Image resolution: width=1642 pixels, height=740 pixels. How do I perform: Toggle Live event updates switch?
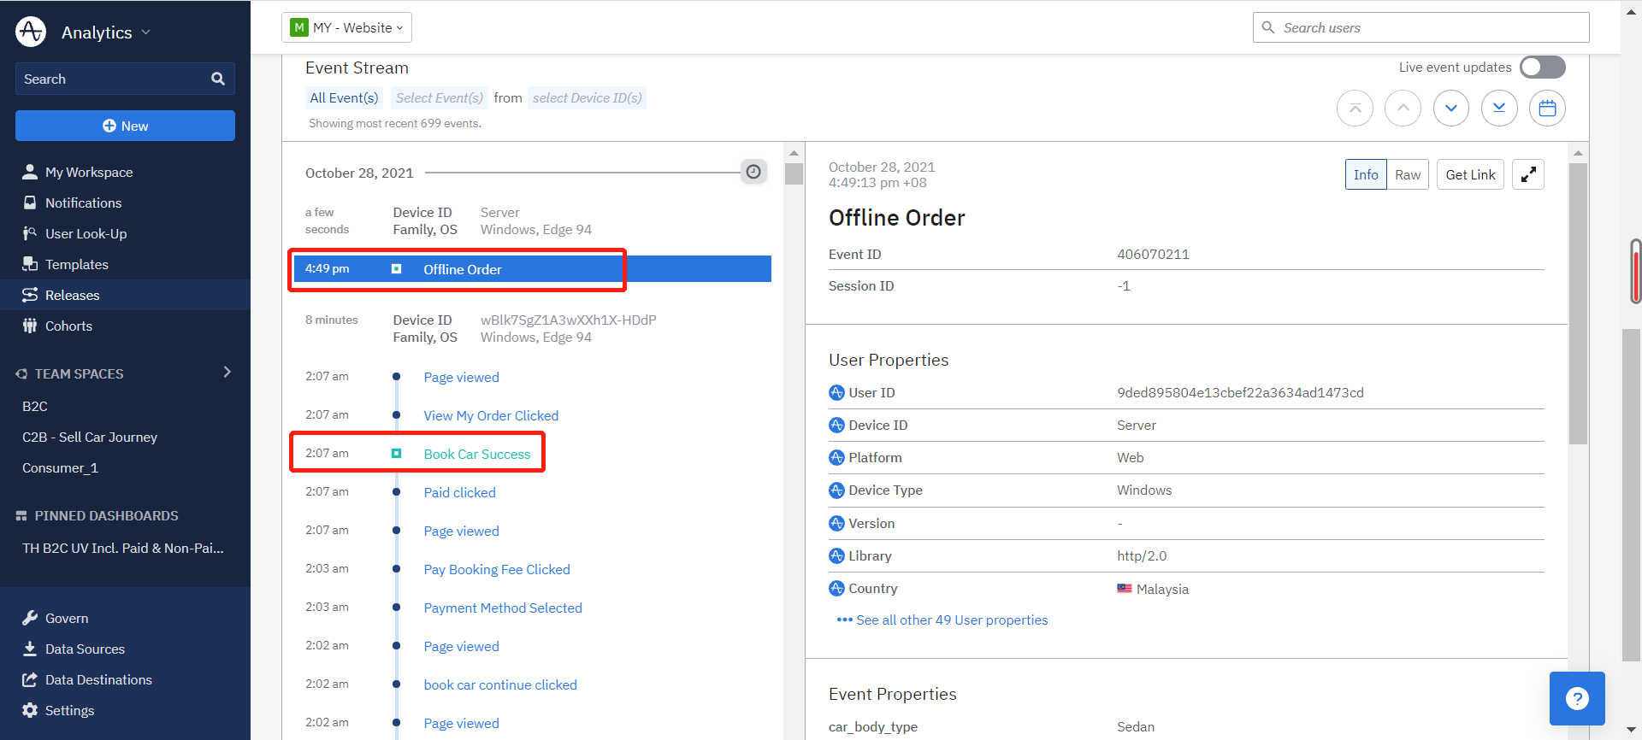click(x=1542, y=67)
